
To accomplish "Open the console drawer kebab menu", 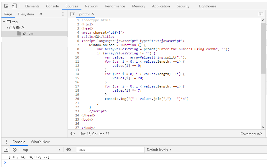I will 6,142.
